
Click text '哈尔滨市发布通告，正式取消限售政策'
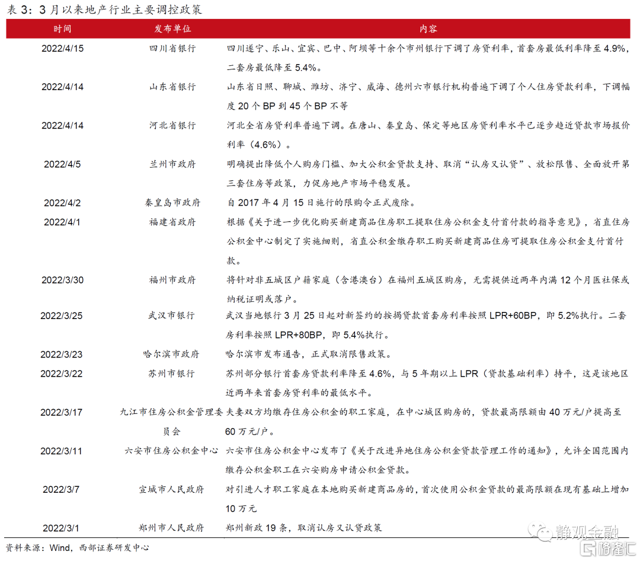click(306, 354)
